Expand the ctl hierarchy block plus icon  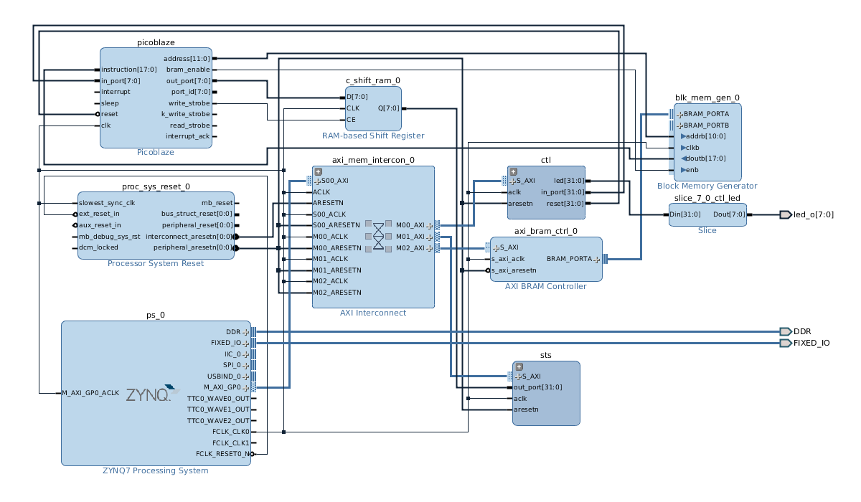[x=513, y=171]
